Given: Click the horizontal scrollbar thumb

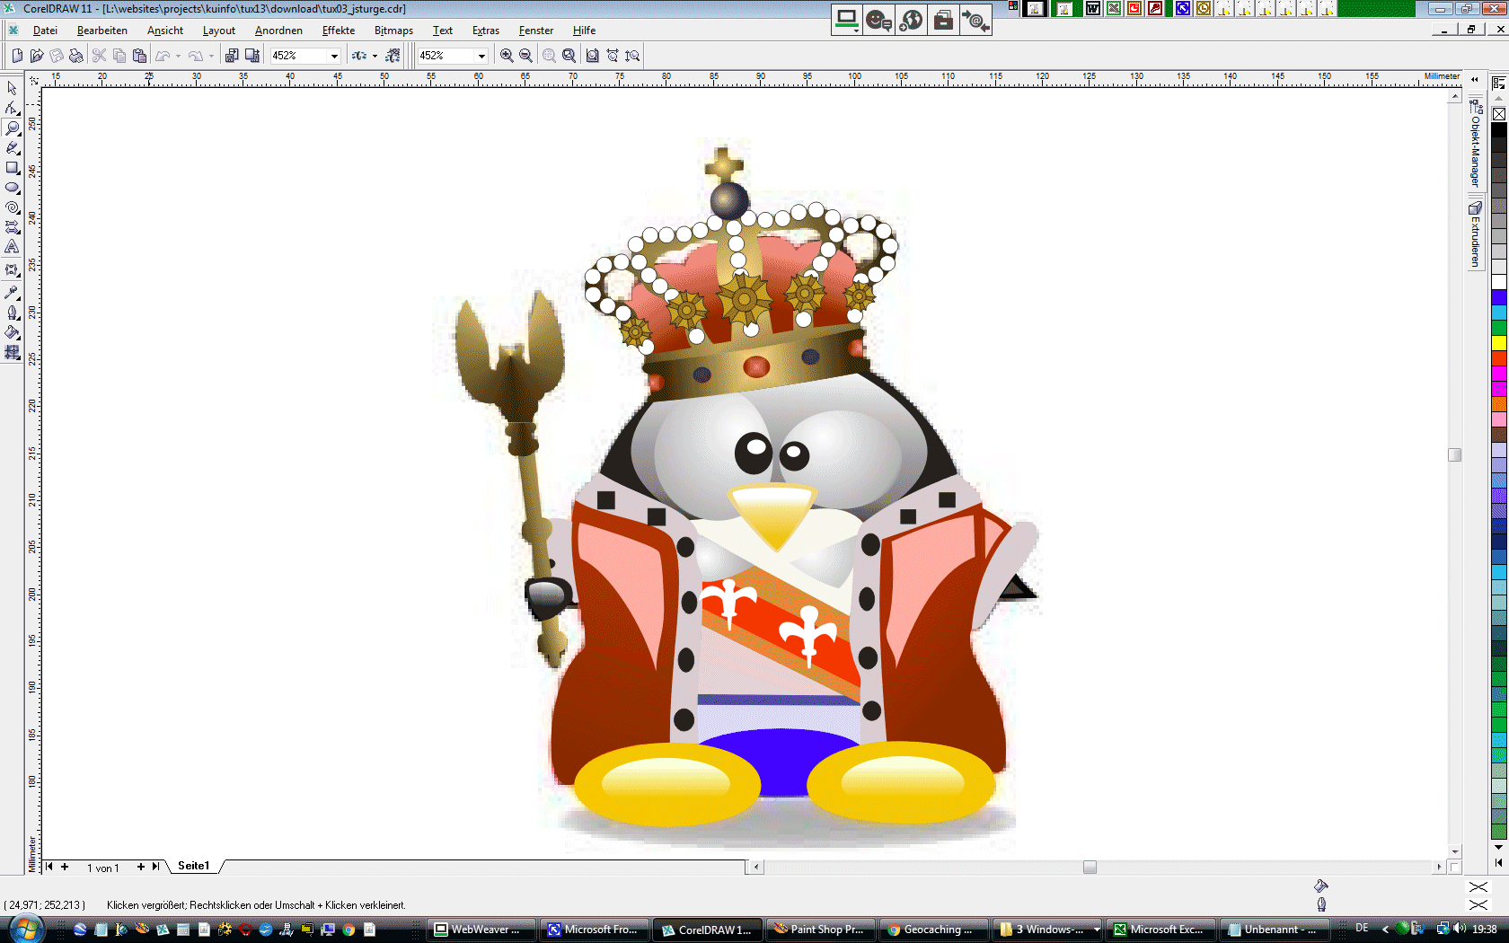Looking at the screenshot, I should (1090, 867).
